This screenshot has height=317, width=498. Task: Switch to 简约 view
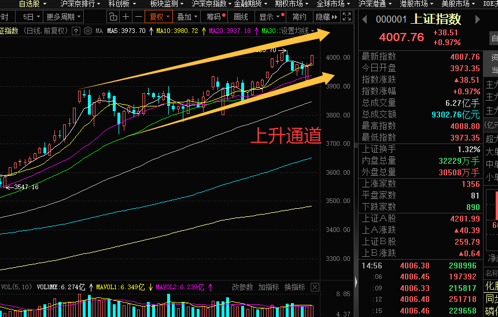click(299, 17)
